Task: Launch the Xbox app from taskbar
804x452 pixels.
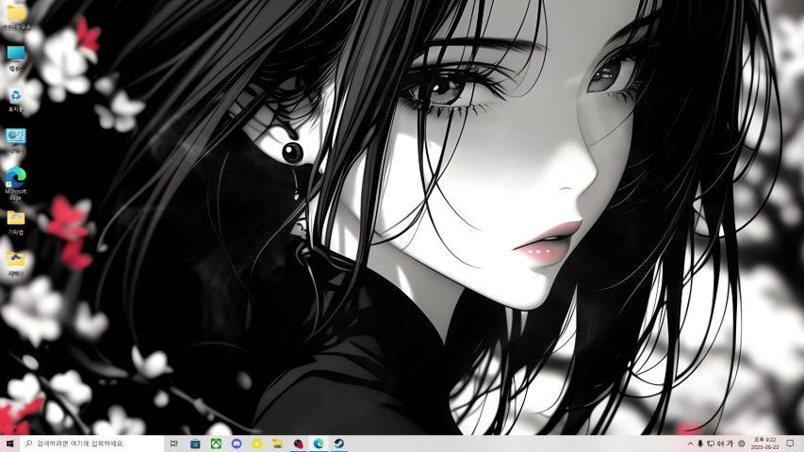Action: [216, 444]
